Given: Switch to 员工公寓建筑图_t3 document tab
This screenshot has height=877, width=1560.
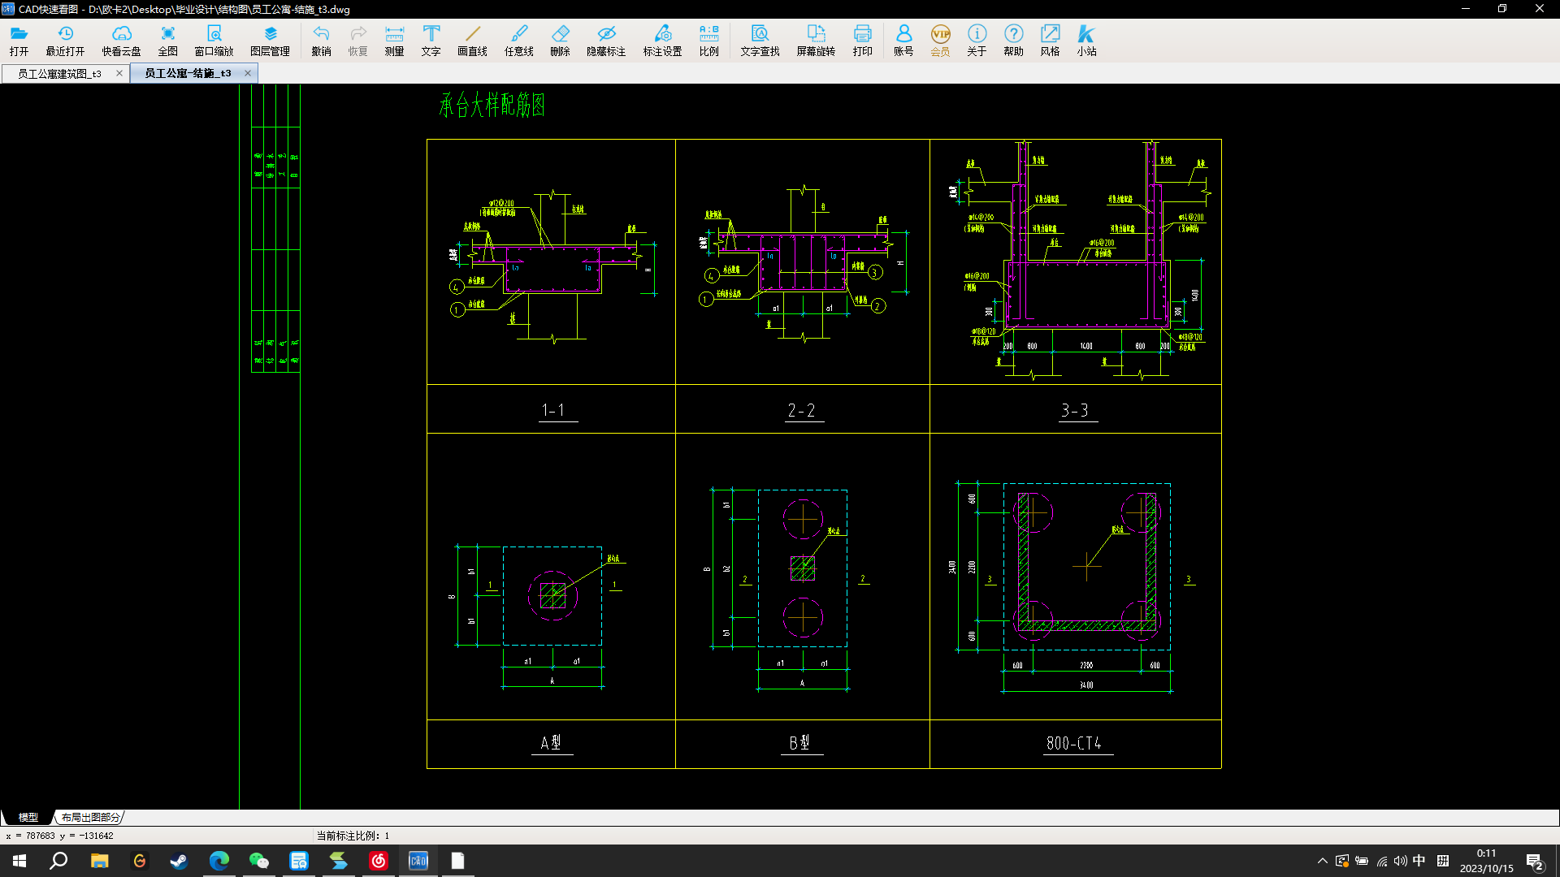Looking at the screenshot, I should point(59,73).
